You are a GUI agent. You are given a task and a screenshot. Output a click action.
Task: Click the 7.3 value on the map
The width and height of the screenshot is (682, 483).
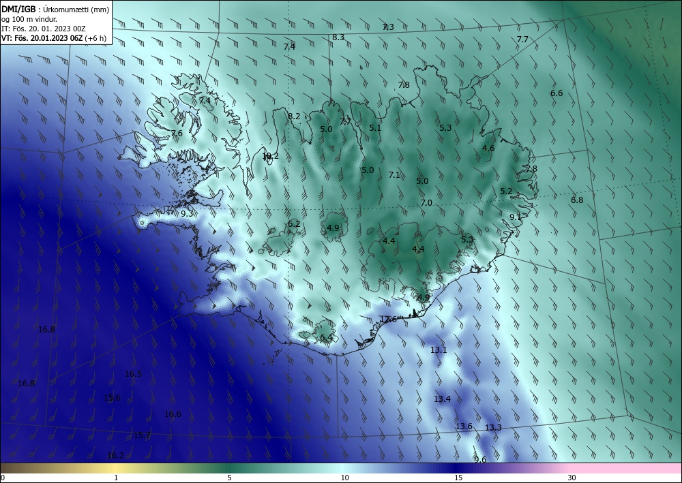pyautogui.click(x=388, y=27)
